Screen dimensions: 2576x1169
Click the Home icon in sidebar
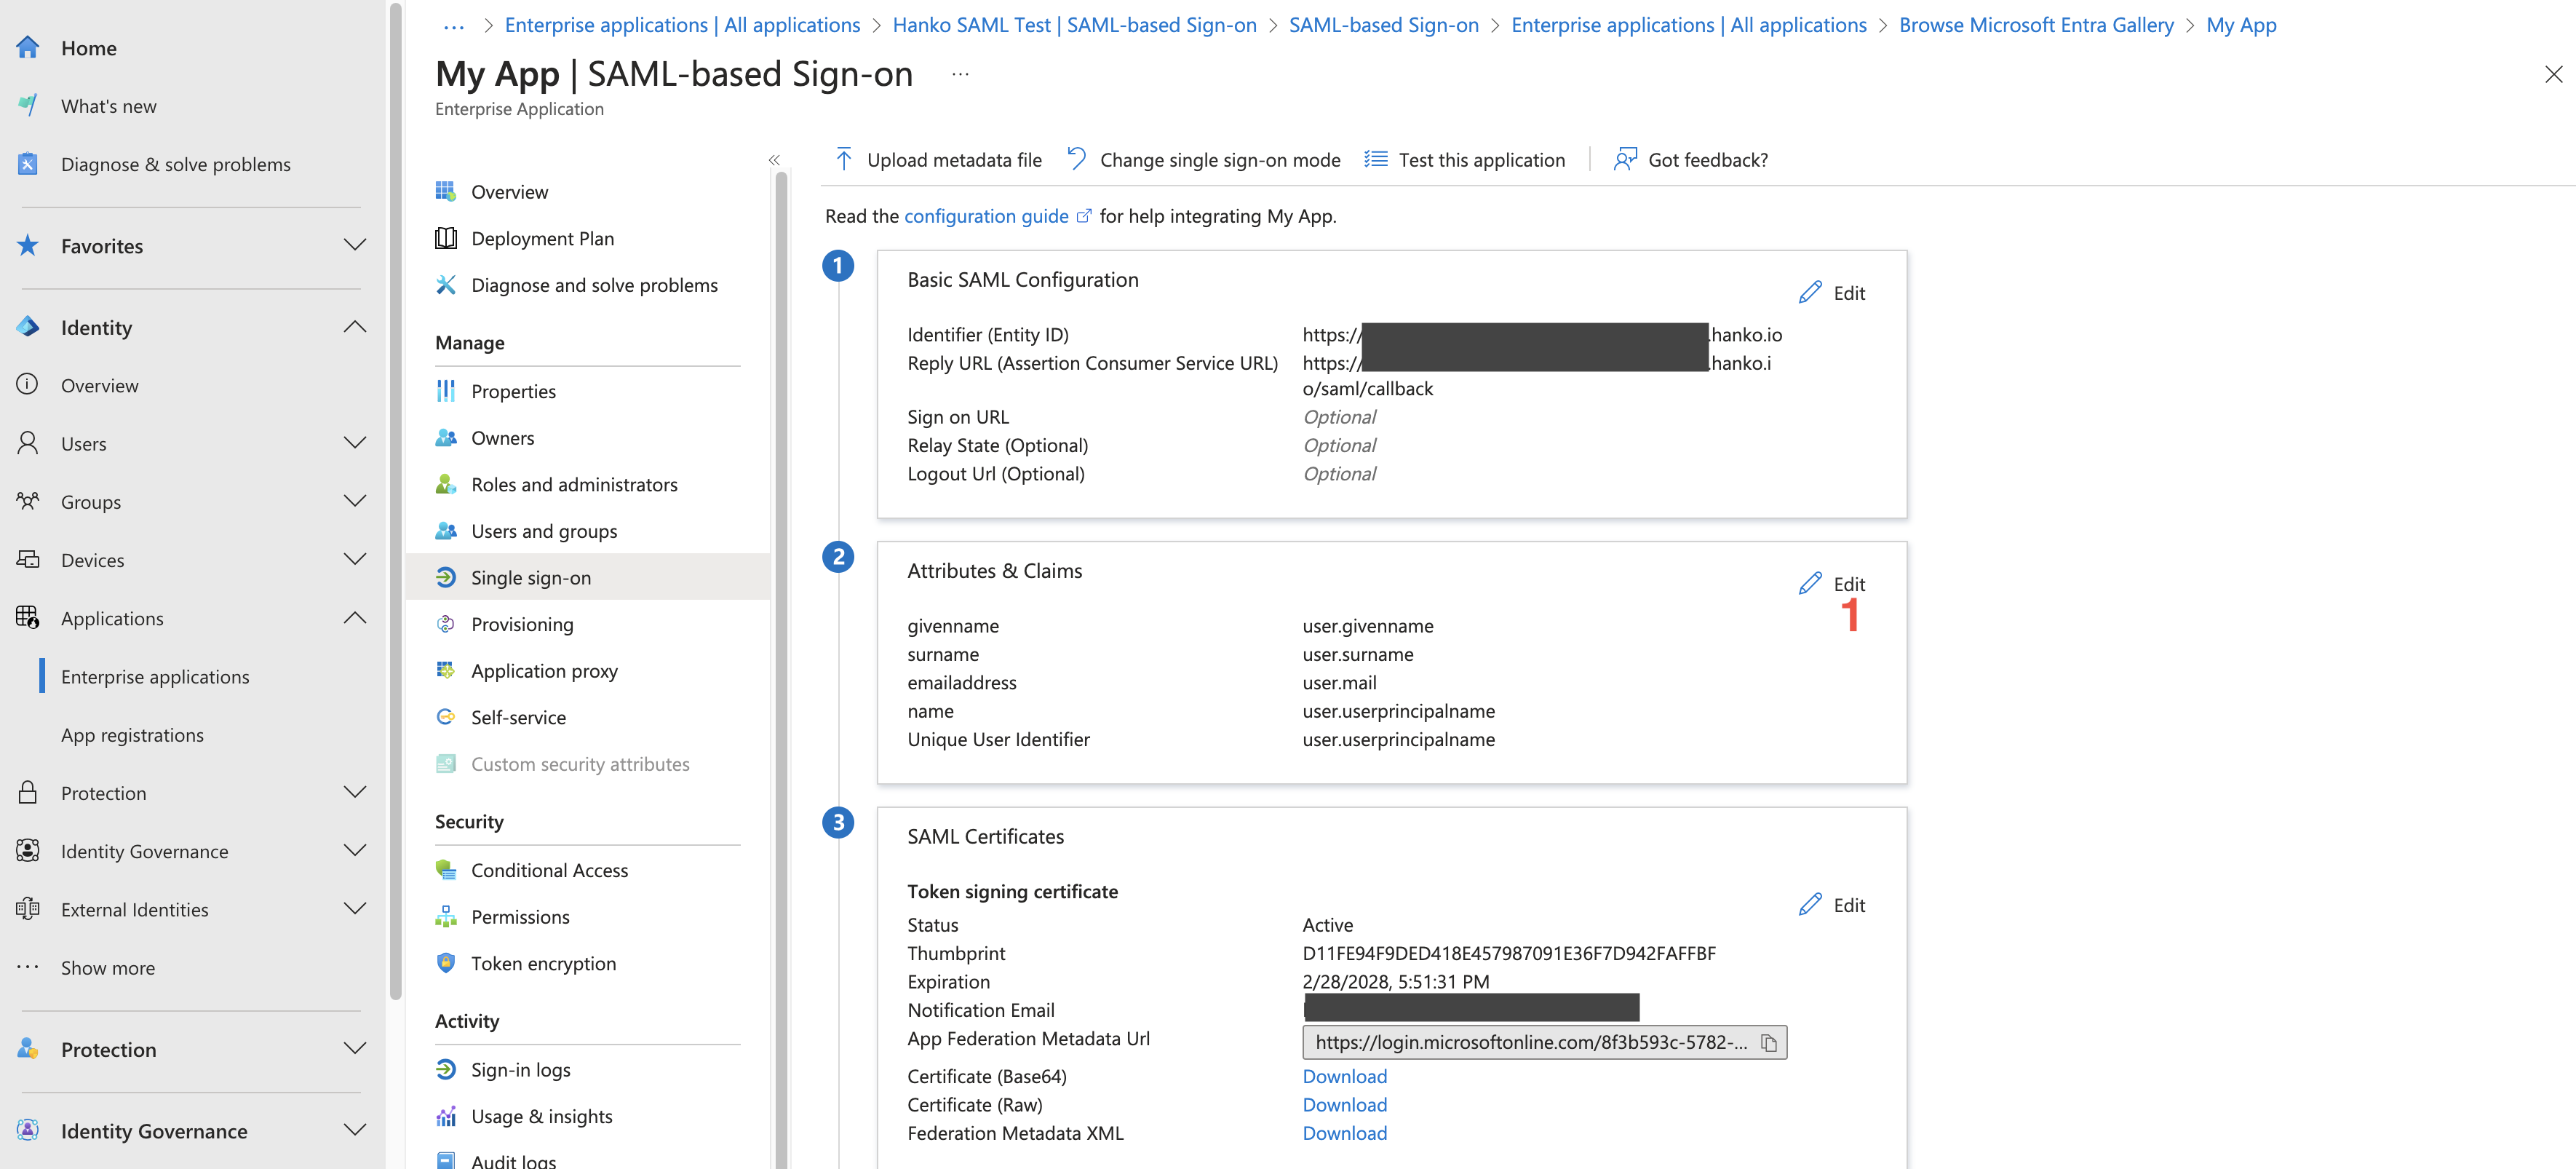[x=28, y=48]
